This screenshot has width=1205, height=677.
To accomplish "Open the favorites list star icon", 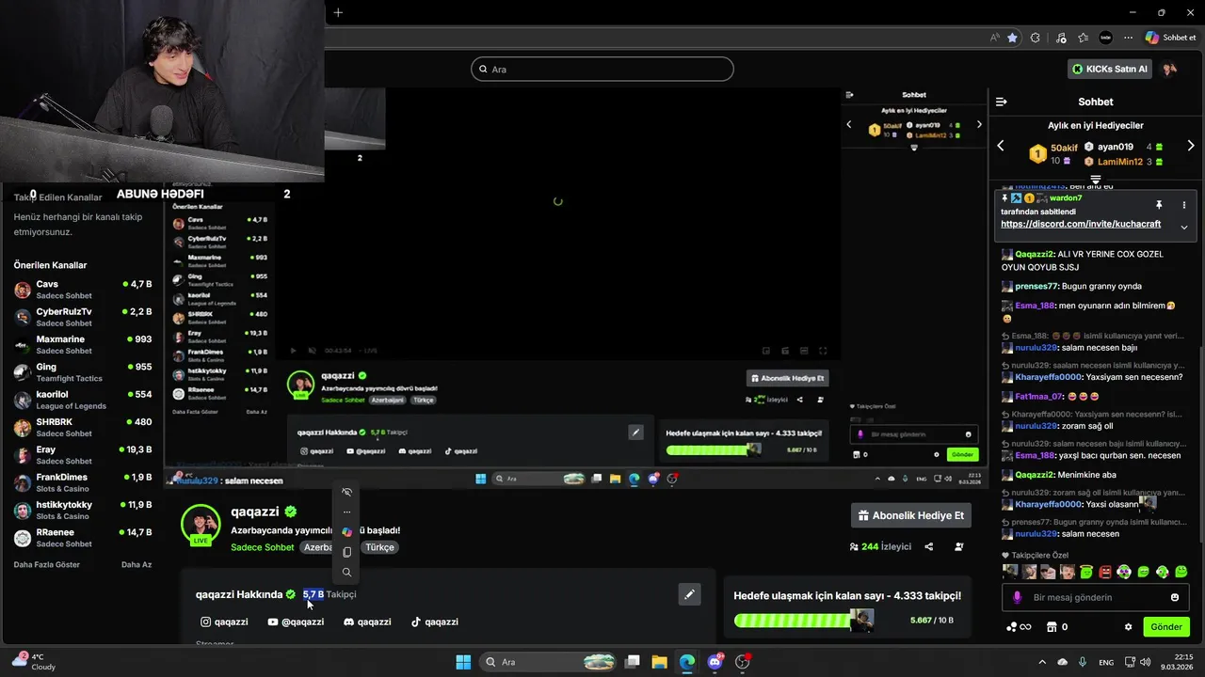I will [x=1083, y=38].
